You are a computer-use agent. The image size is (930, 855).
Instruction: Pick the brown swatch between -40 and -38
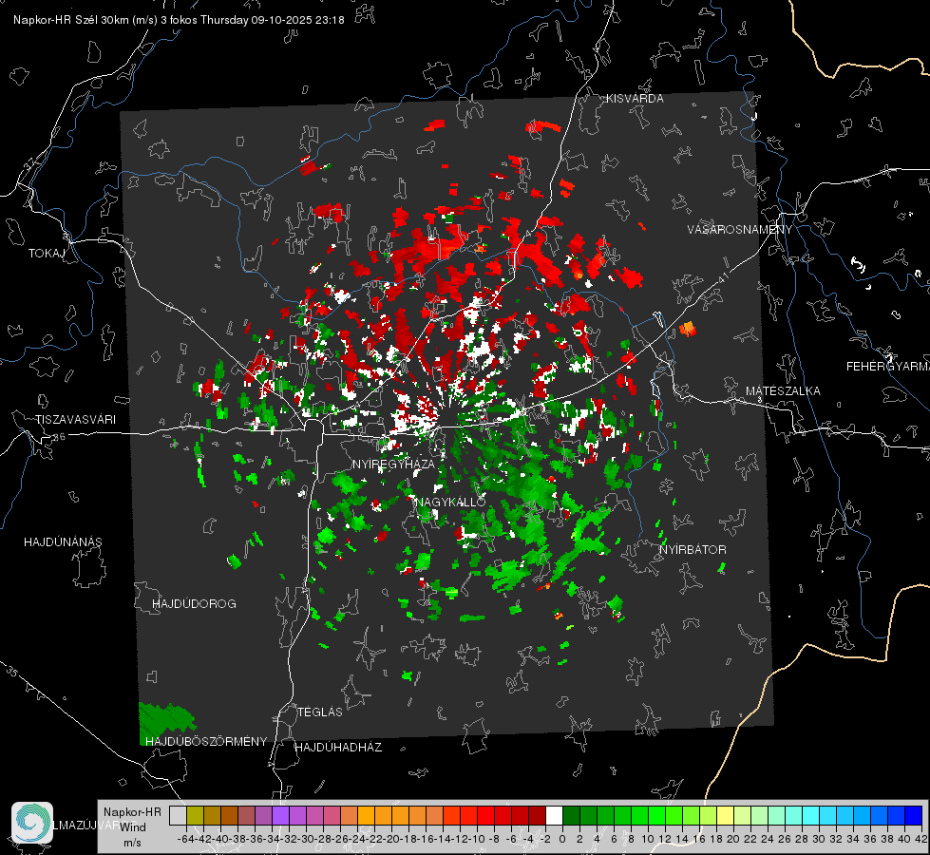tap(230, 815)
